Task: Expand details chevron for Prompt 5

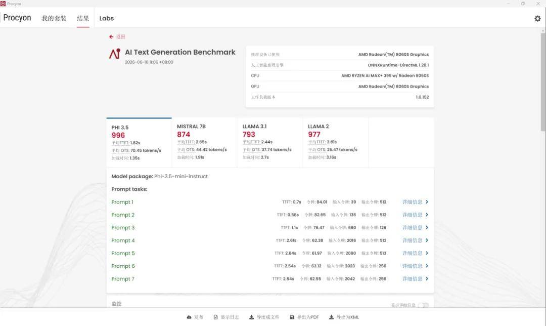Action: (x=427, y=253)
